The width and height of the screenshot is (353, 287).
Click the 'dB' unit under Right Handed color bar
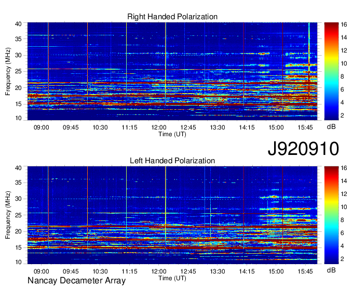(x=331, y=126)
